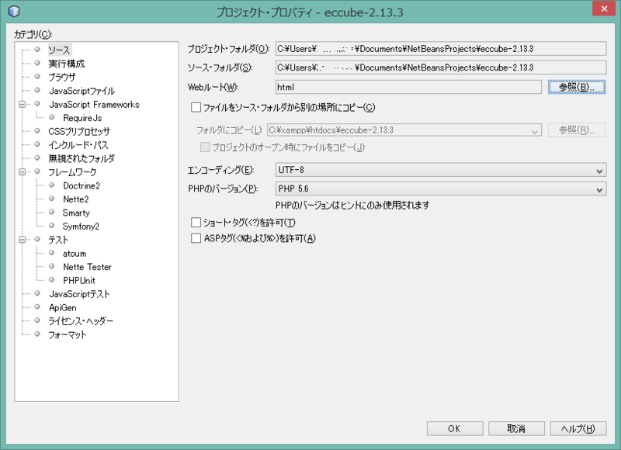Image resolution: width=621 pixels, height=450 pixels.
Task: Click the bullet icon beside Smarty
Action: [51, 212]
